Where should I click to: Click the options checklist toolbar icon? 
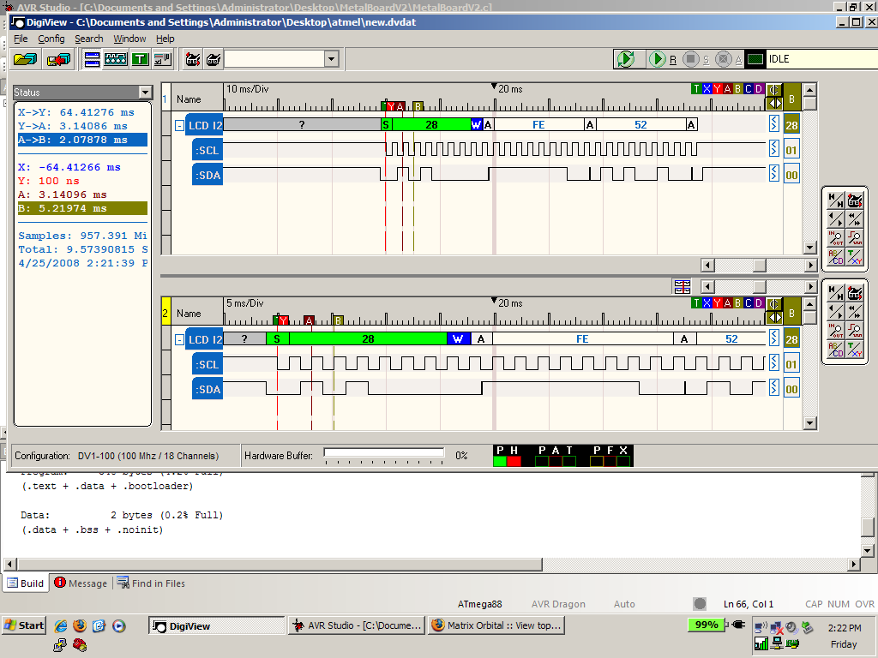tap(162, 59)
